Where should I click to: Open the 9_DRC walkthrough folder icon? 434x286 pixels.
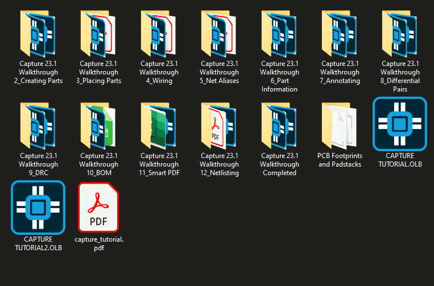[38, 126]
